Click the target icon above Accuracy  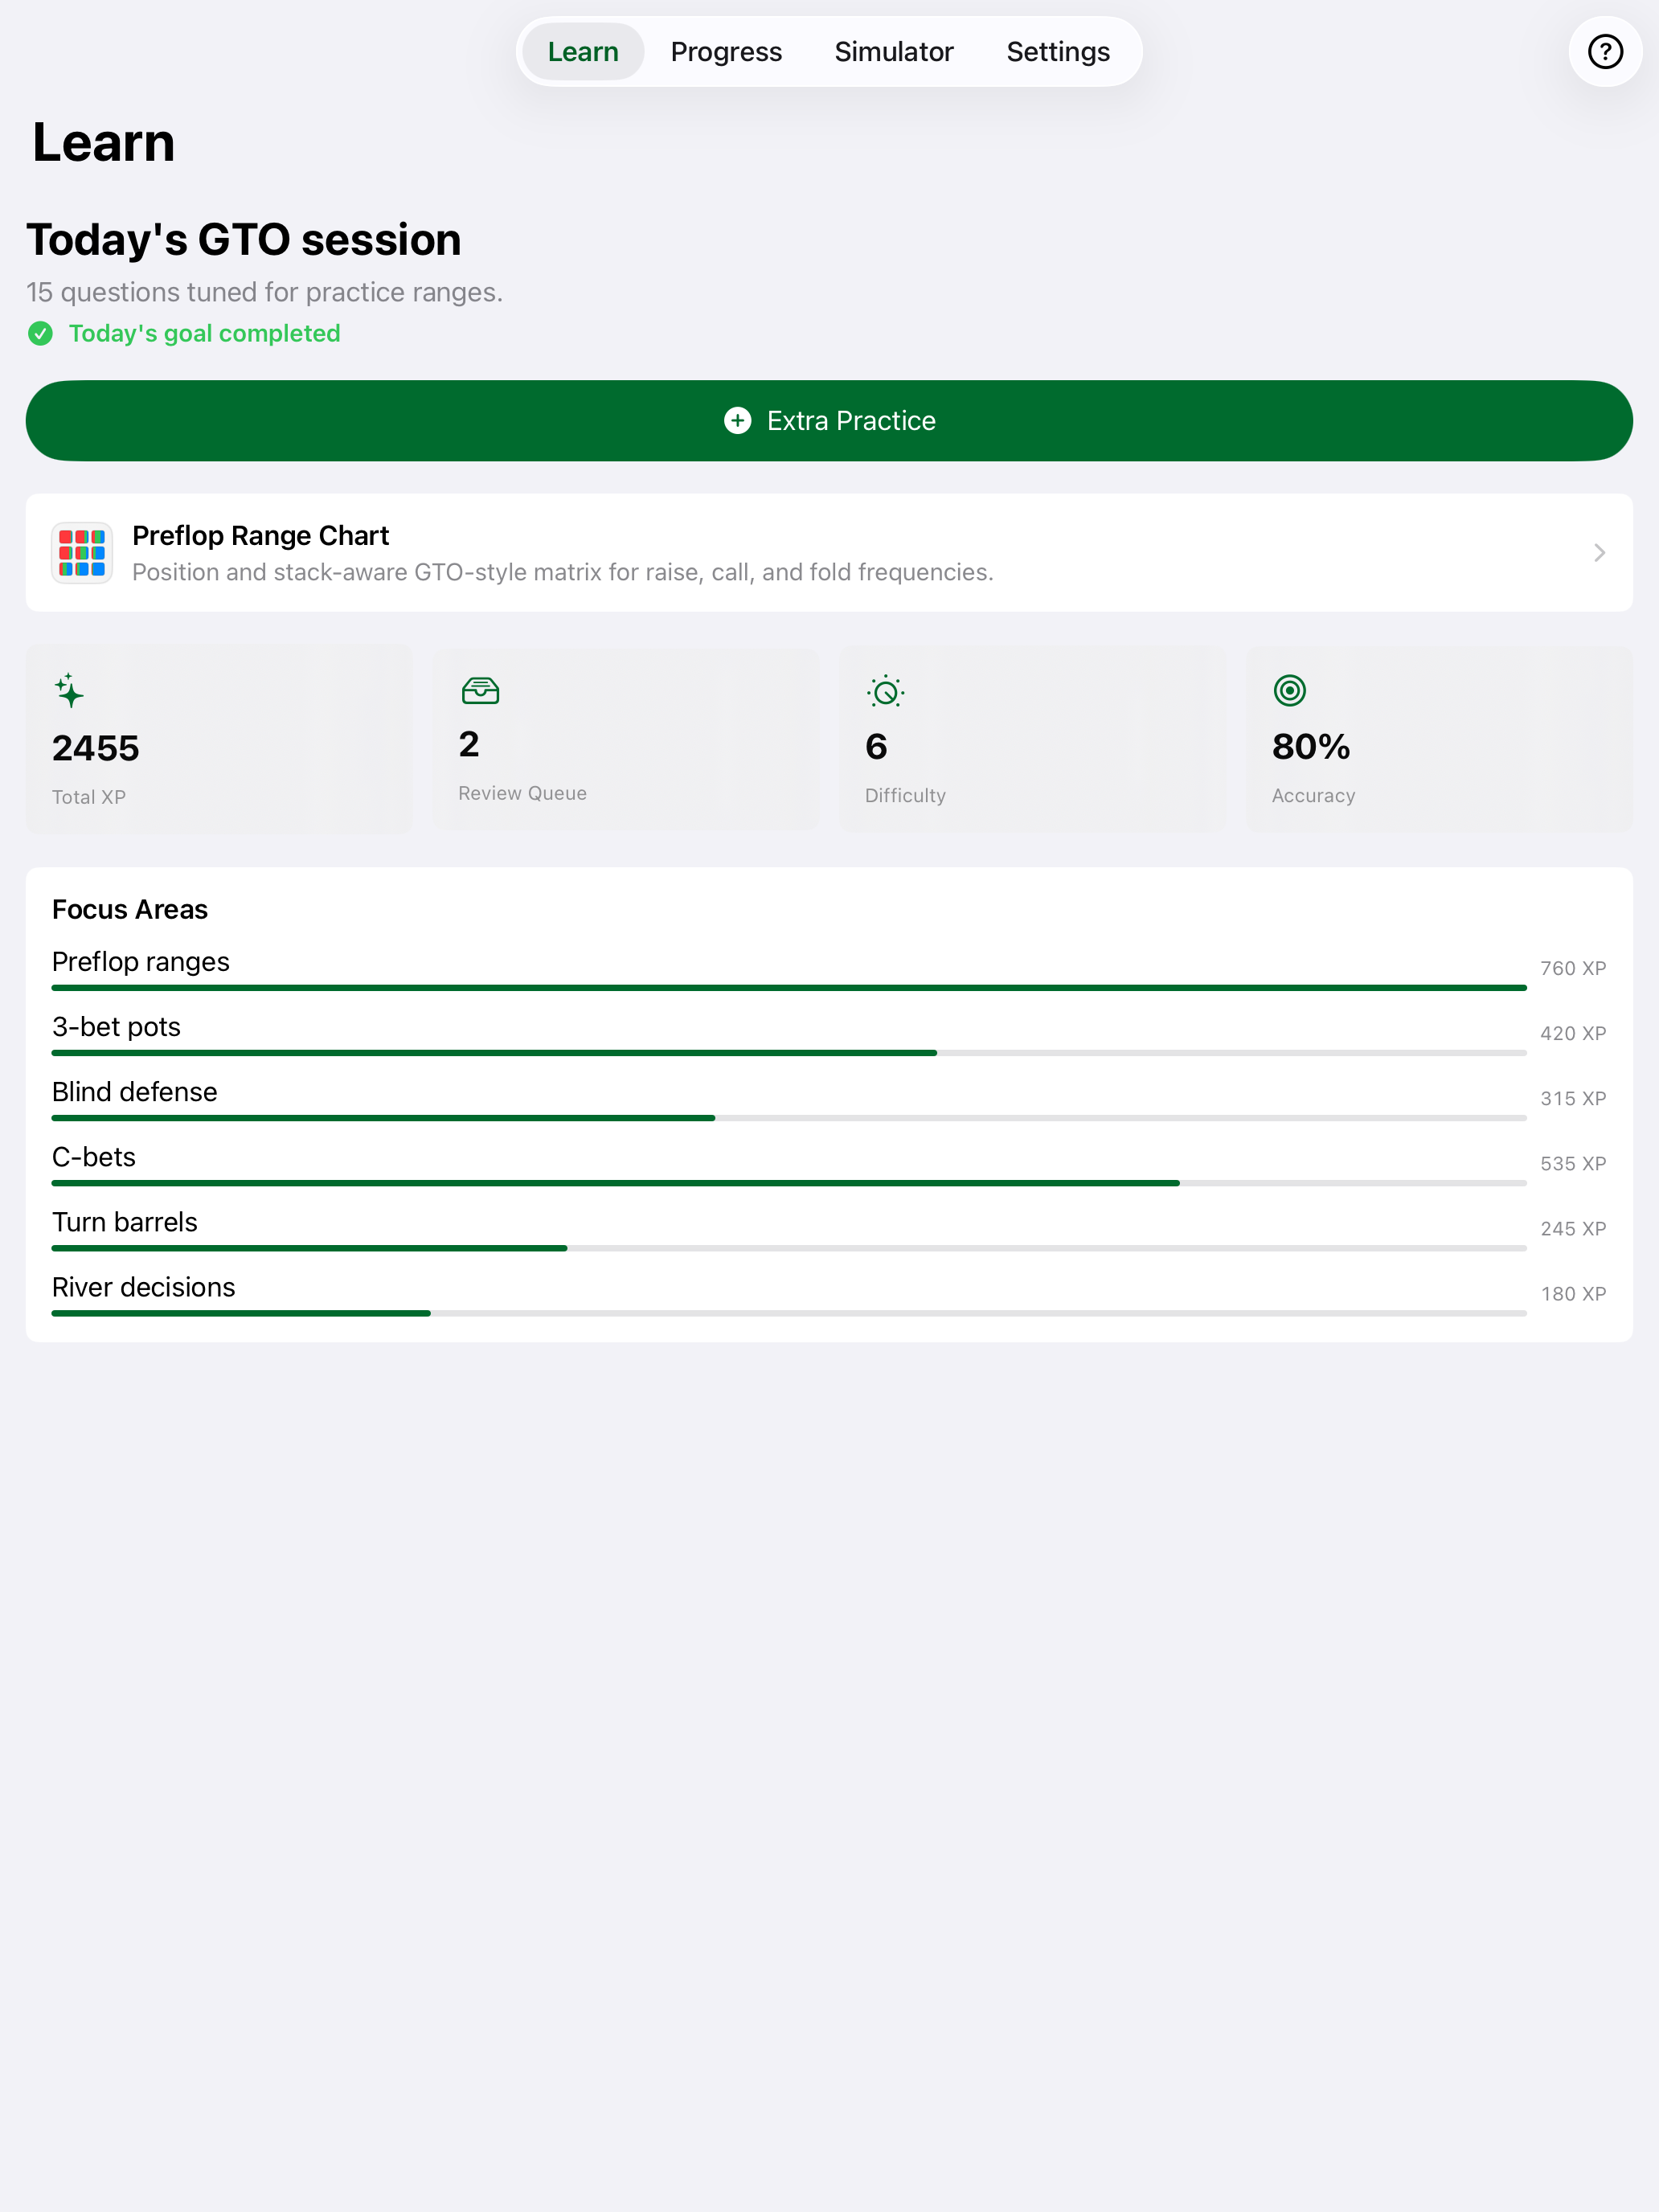(1289, 690)
